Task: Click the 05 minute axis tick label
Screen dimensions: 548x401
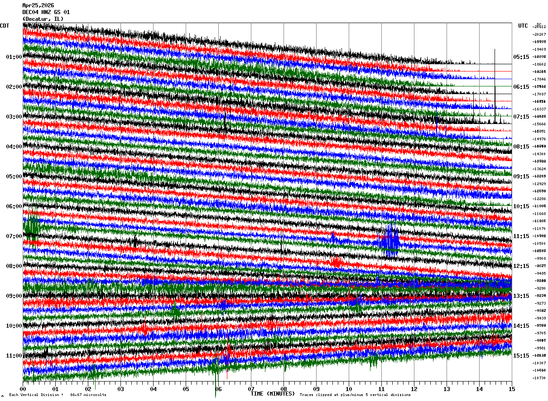Action: point(186,389)
